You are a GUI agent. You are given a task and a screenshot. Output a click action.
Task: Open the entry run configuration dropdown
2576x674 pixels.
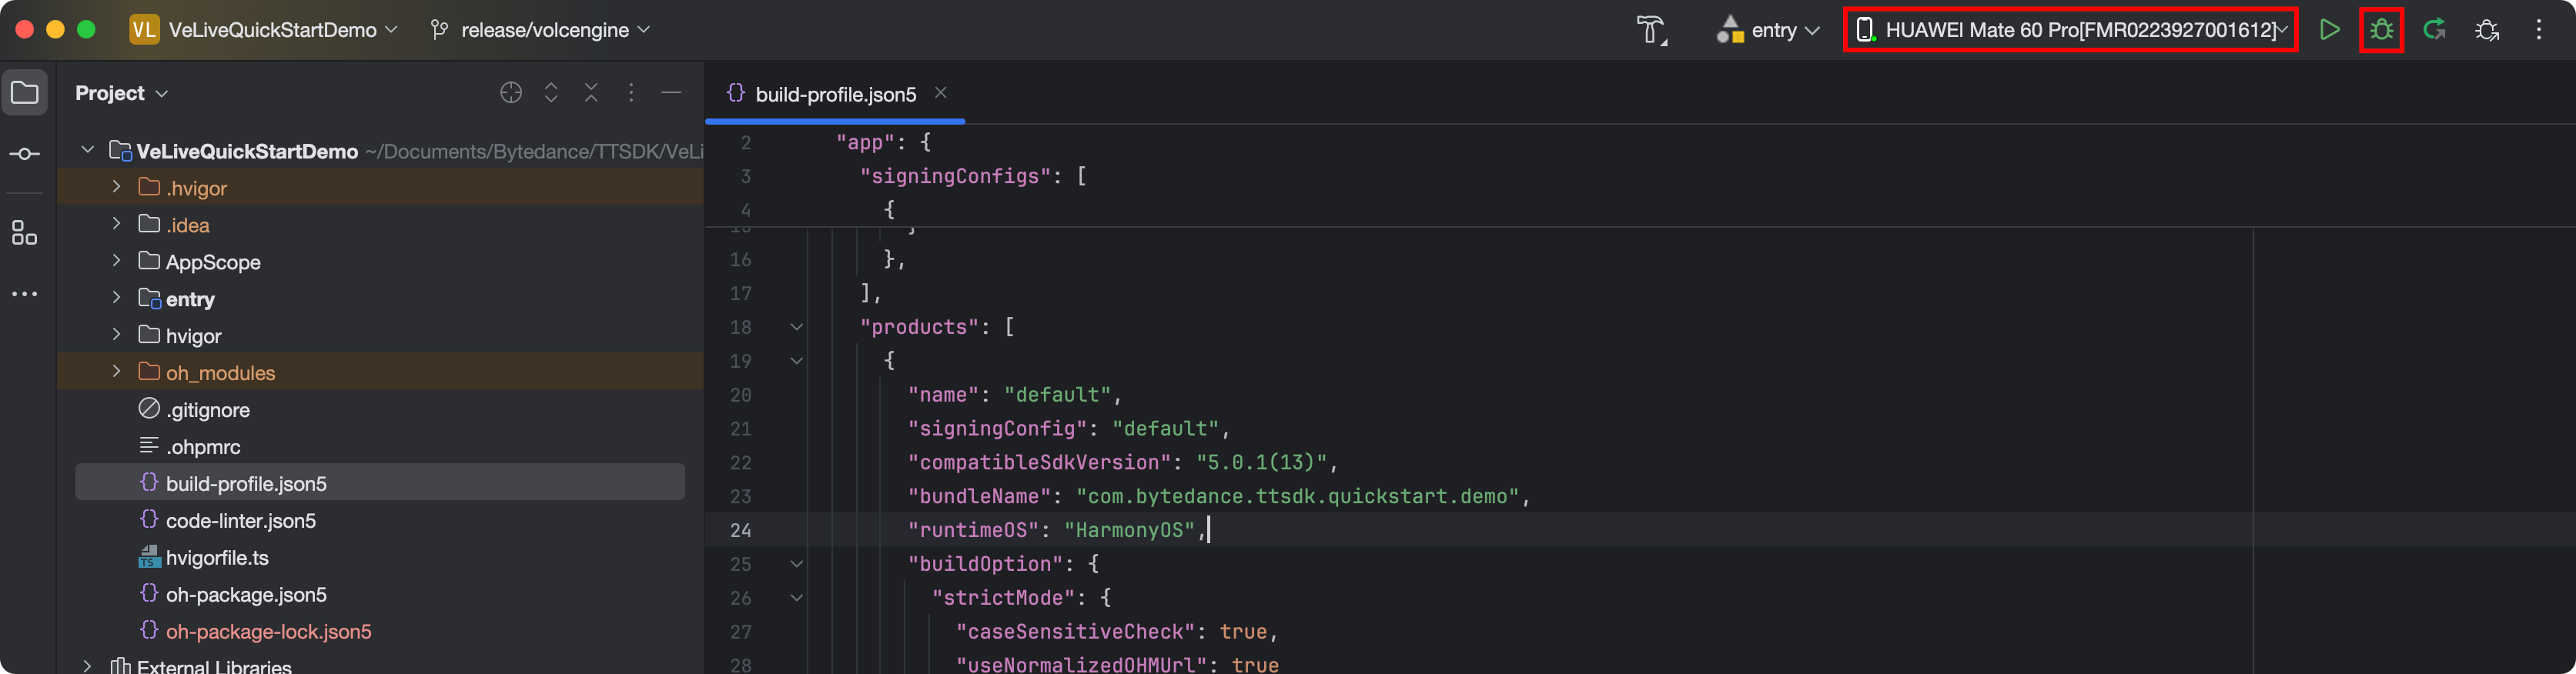pos(1769,30)
